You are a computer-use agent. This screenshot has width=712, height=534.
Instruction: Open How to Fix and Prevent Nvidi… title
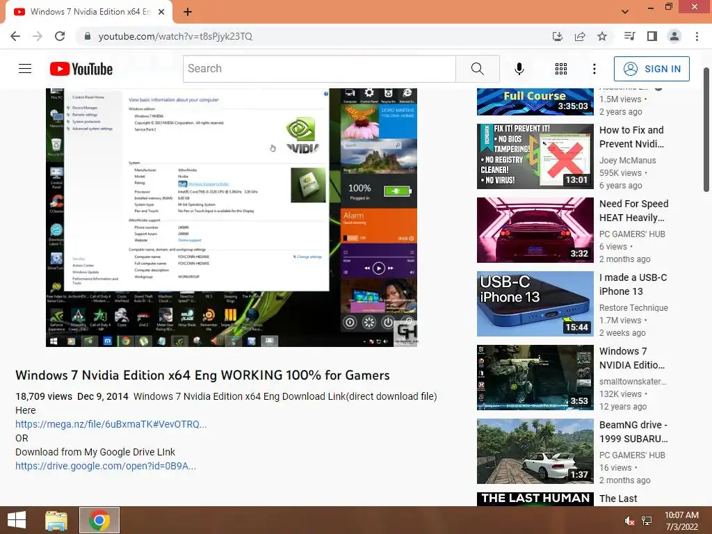coord(631,137)
